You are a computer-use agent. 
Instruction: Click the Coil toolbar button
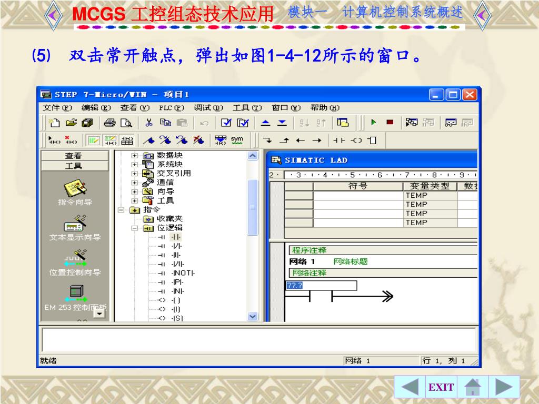356,140
